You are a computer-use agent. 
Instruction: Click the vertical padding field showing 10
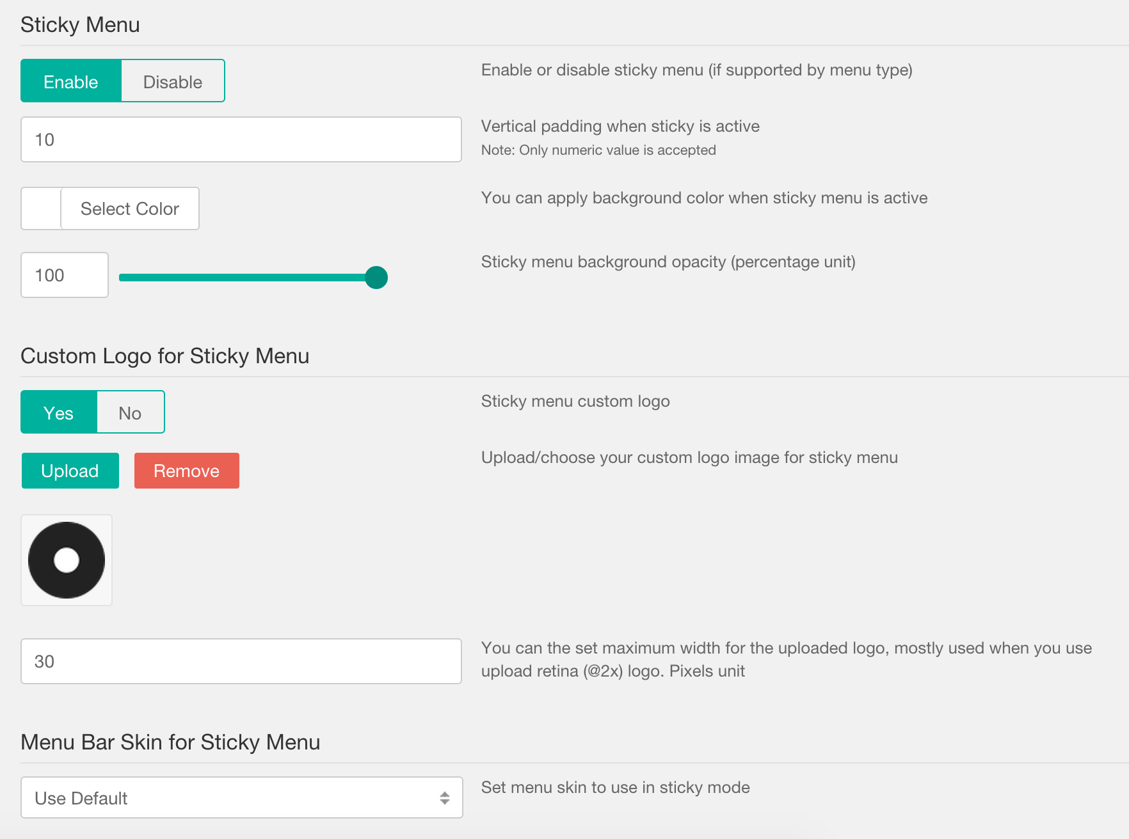241,139
